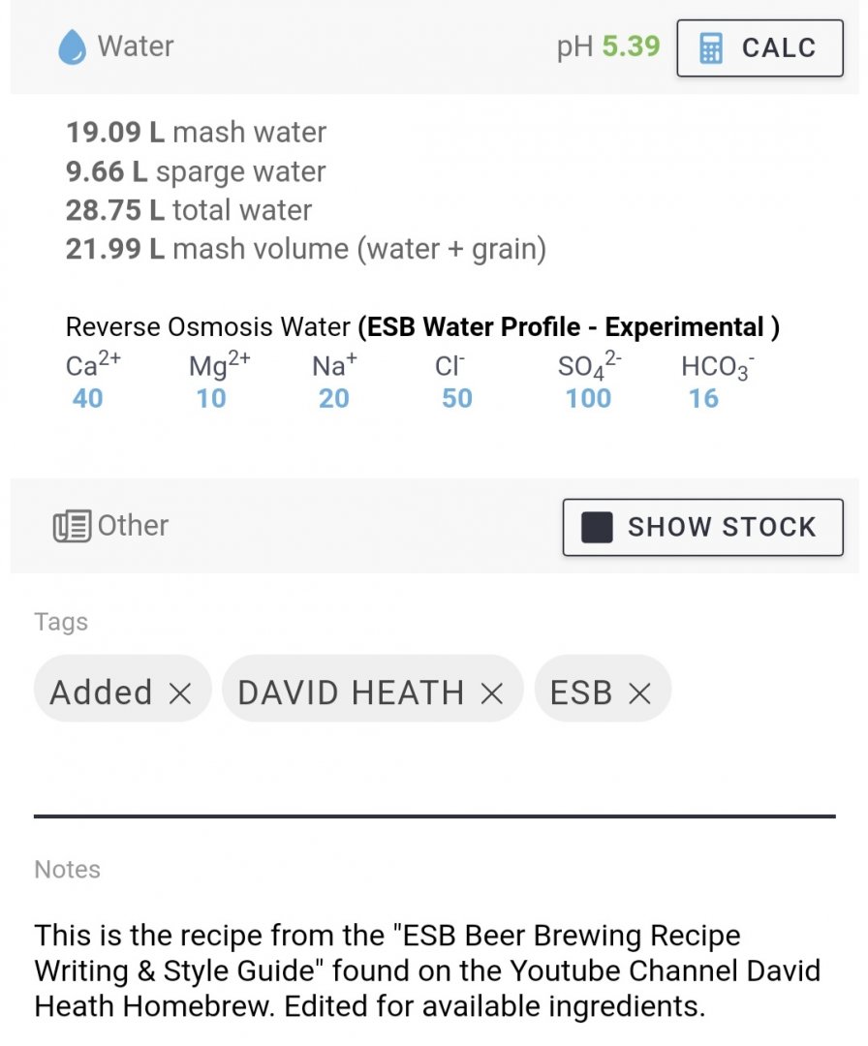Remove the Added tag

180,692
